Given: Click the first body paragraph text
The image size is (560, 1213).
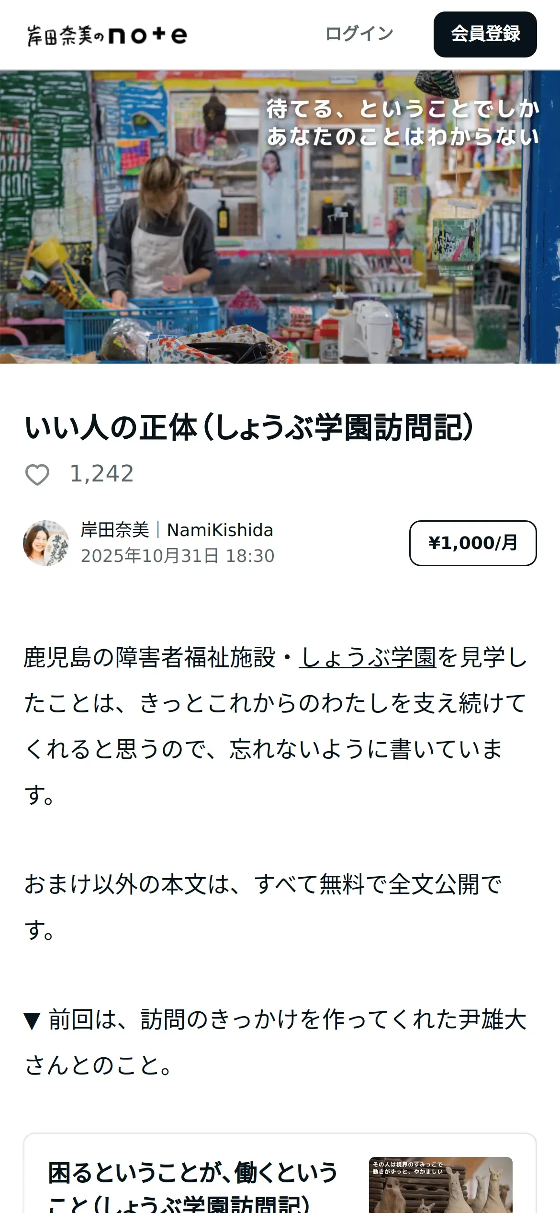Looking at the screenshot, I should (x=276, y=726).
